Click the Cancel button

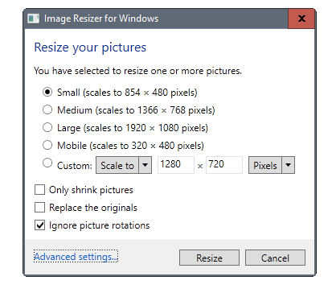pyautogui.click(x=275, y=258)
